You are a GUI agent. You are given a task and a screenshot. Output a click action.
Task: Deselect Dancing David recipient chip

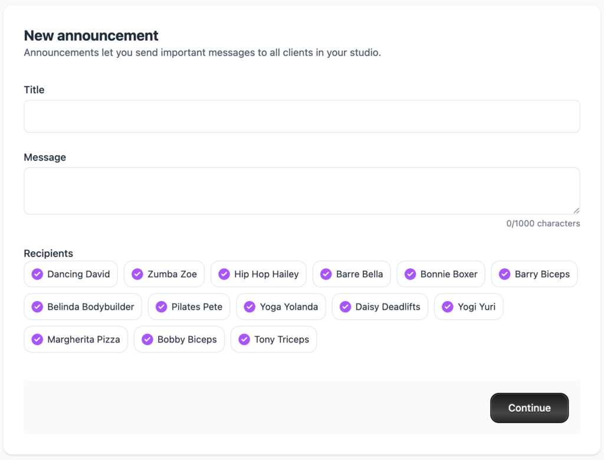[x=71, y=274]
